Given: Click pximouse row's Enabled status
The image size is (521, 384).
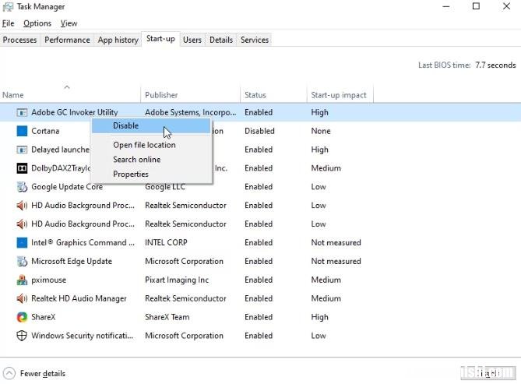Looking at the screenshot, I should pyautogui.click(x=259, y=280).
